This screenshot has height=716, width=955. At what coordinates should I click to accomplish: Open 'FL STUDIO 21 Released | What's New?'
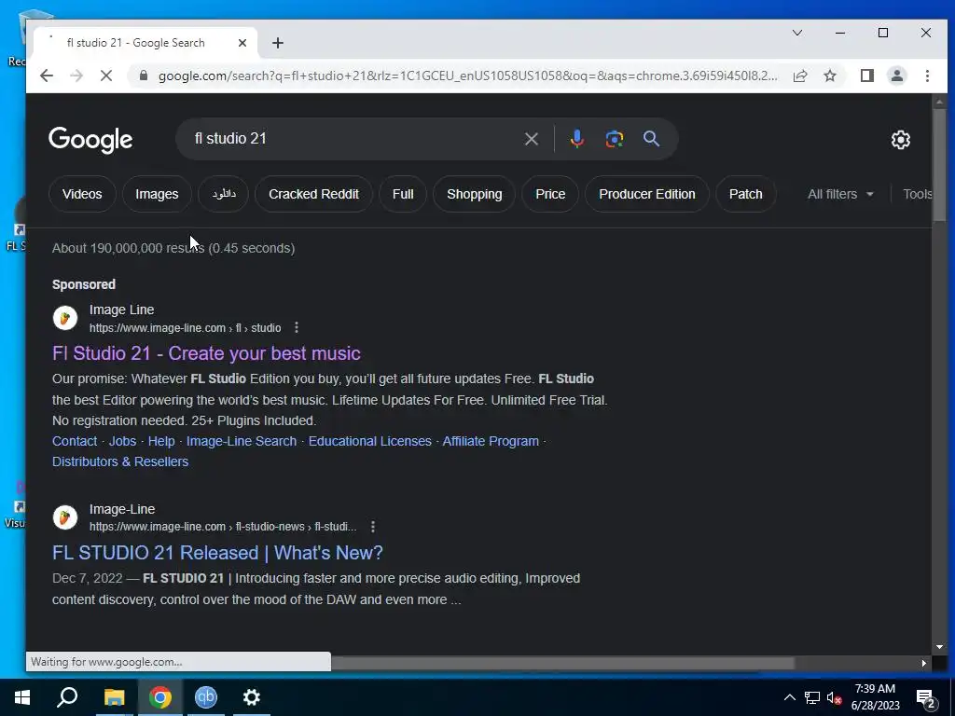click(x=217, y=553)
